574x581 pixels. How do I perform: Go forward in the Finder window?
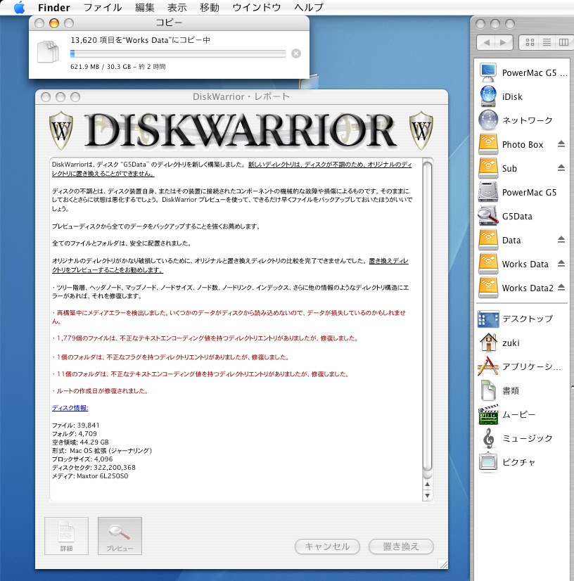[x=504, y=43]
